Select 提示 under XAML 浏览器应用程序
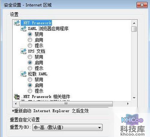The width and height of the screenshot is (150, 137). [x=30, y=46]
